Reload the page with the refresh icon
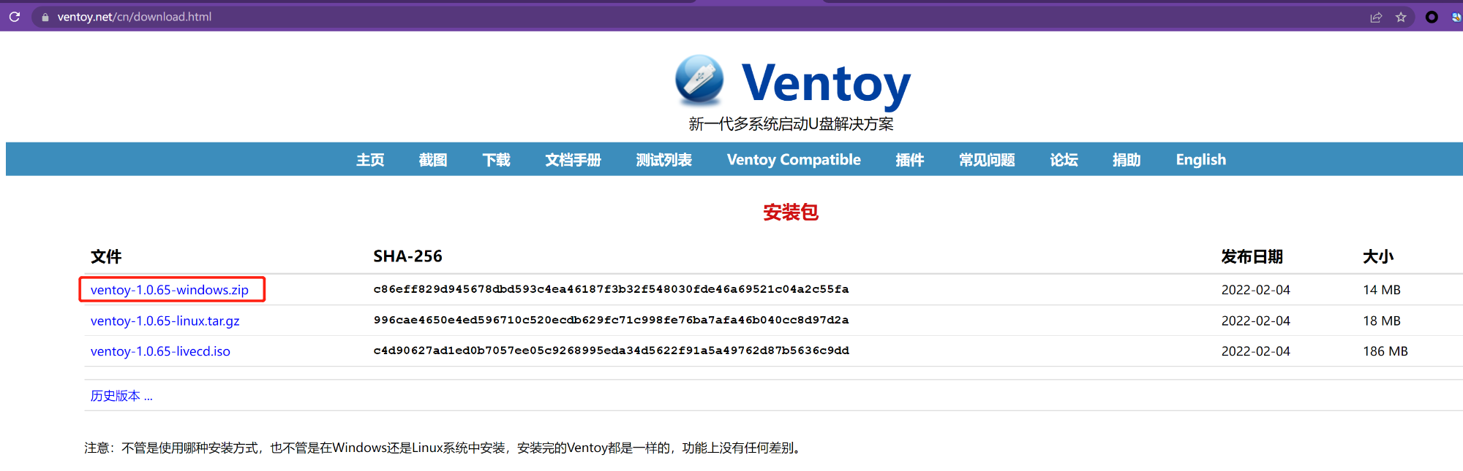 click(x=15, y=17)
